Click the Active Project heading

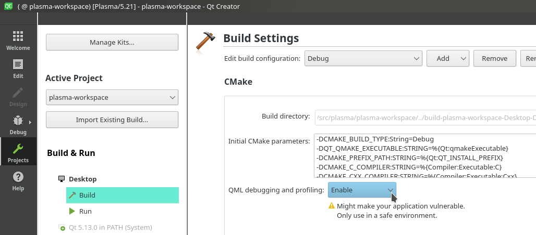(x=74, y=78)
